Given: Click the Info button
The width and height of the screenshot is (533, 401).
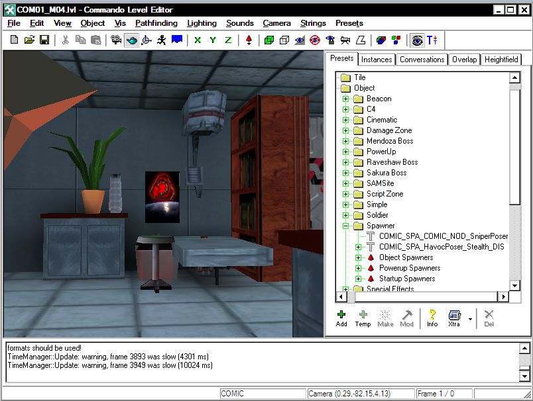Looking at the screenshot, I should pyautogui.click(x=432, y=318).
